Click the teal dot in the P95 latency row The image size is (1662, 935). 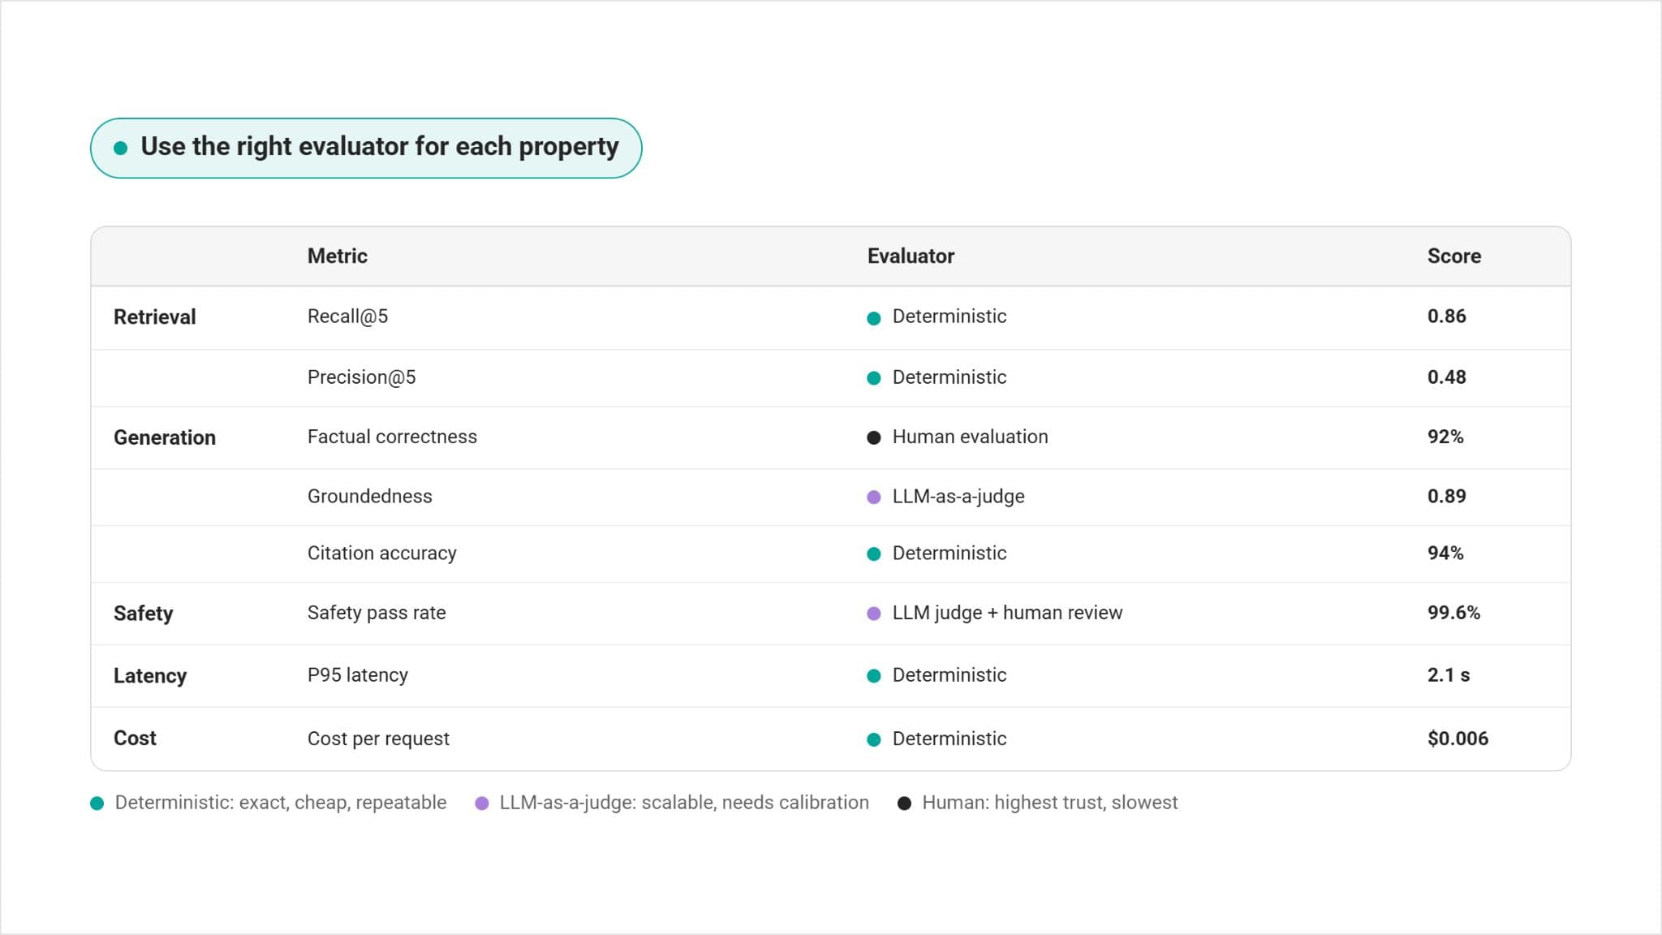click(x=874, y=675)
